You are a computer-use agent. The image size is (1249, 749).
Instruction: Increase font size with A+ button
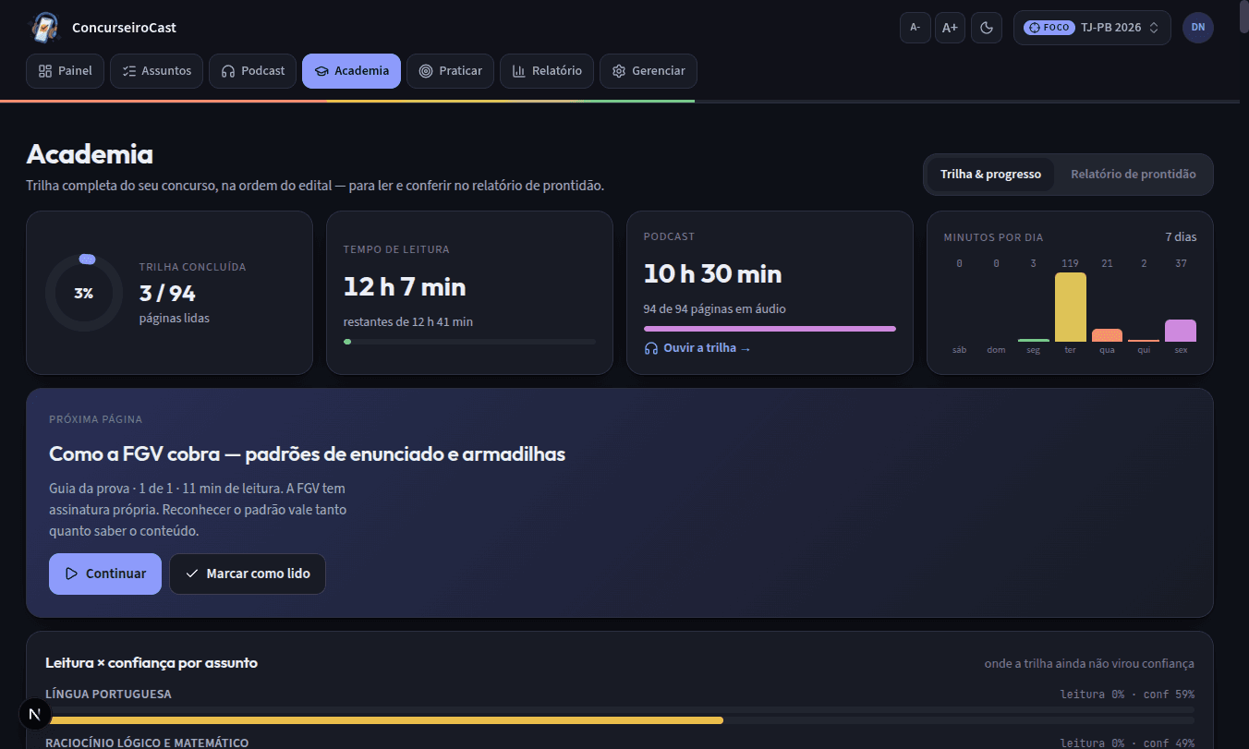point(950,28)
